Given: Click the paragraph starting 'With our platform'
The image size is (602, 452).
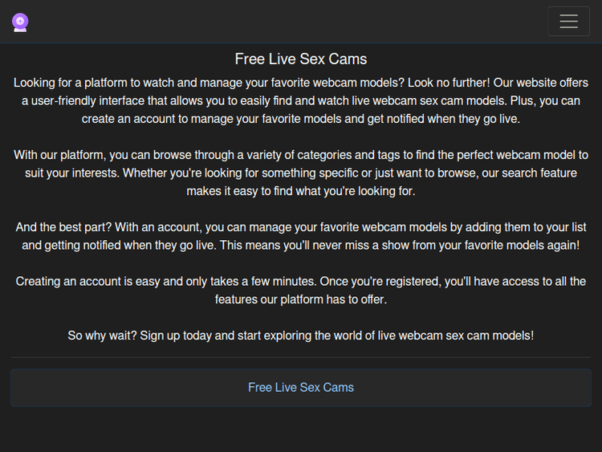Looking at the screenshot, I should click(x=301, y=173).
